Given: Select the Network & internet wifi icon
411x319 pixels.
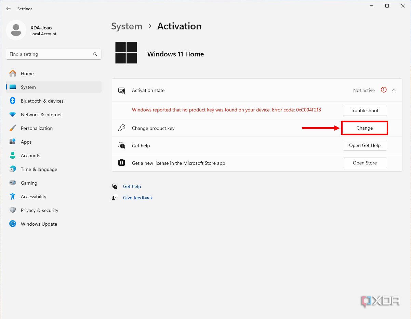Looking at the screenshot, I should click(x=13, y=115).
